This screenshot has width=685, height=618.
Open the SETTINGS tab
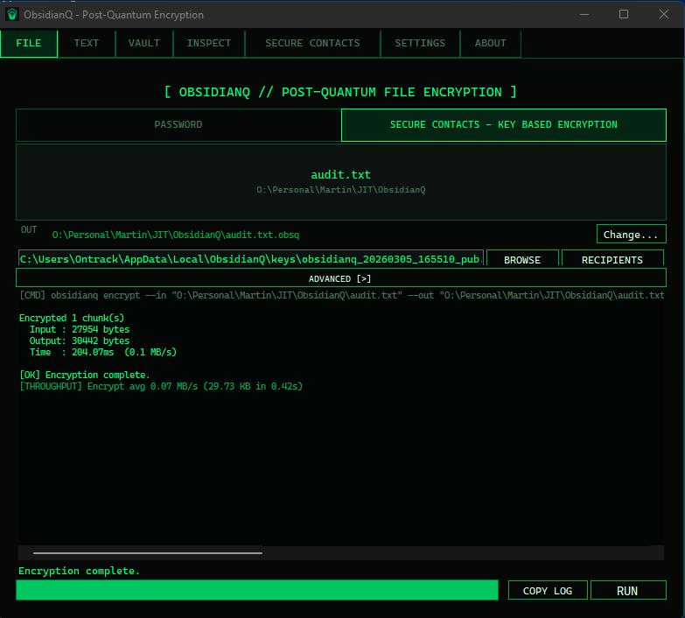[x=420, y=43]
